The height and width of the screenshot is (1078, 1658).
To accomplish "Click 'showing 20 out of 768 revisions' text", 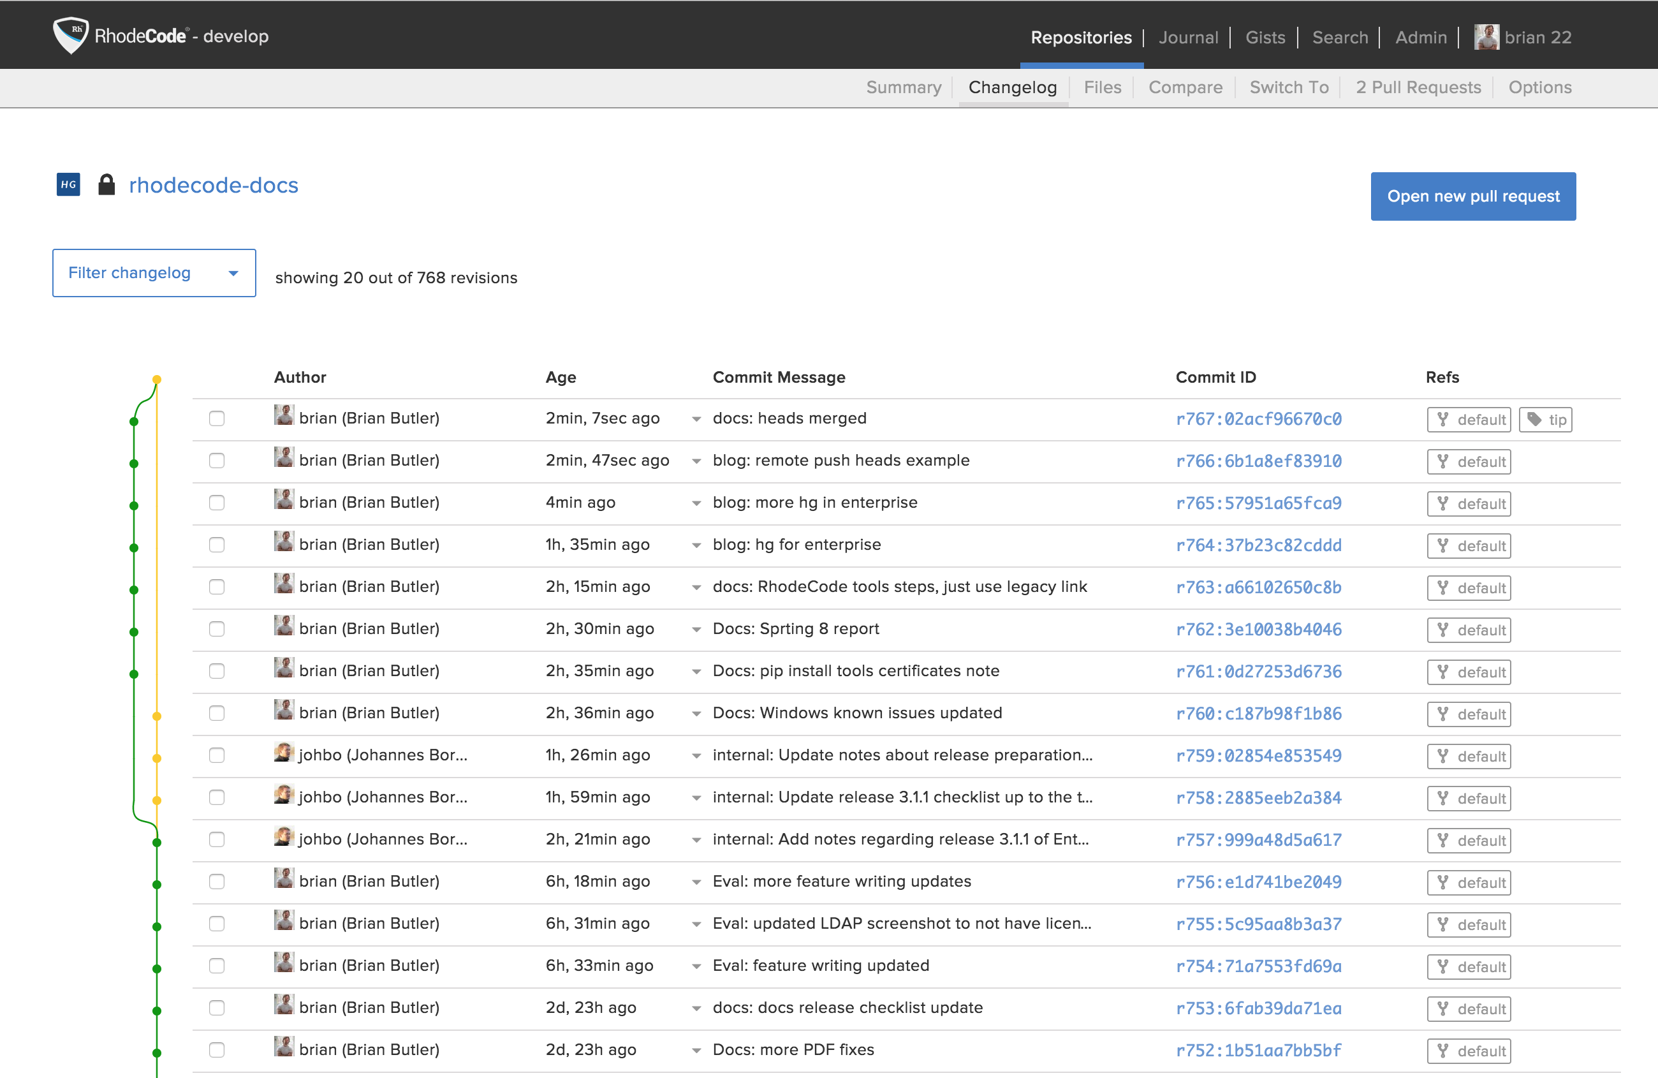I will 396,278.
